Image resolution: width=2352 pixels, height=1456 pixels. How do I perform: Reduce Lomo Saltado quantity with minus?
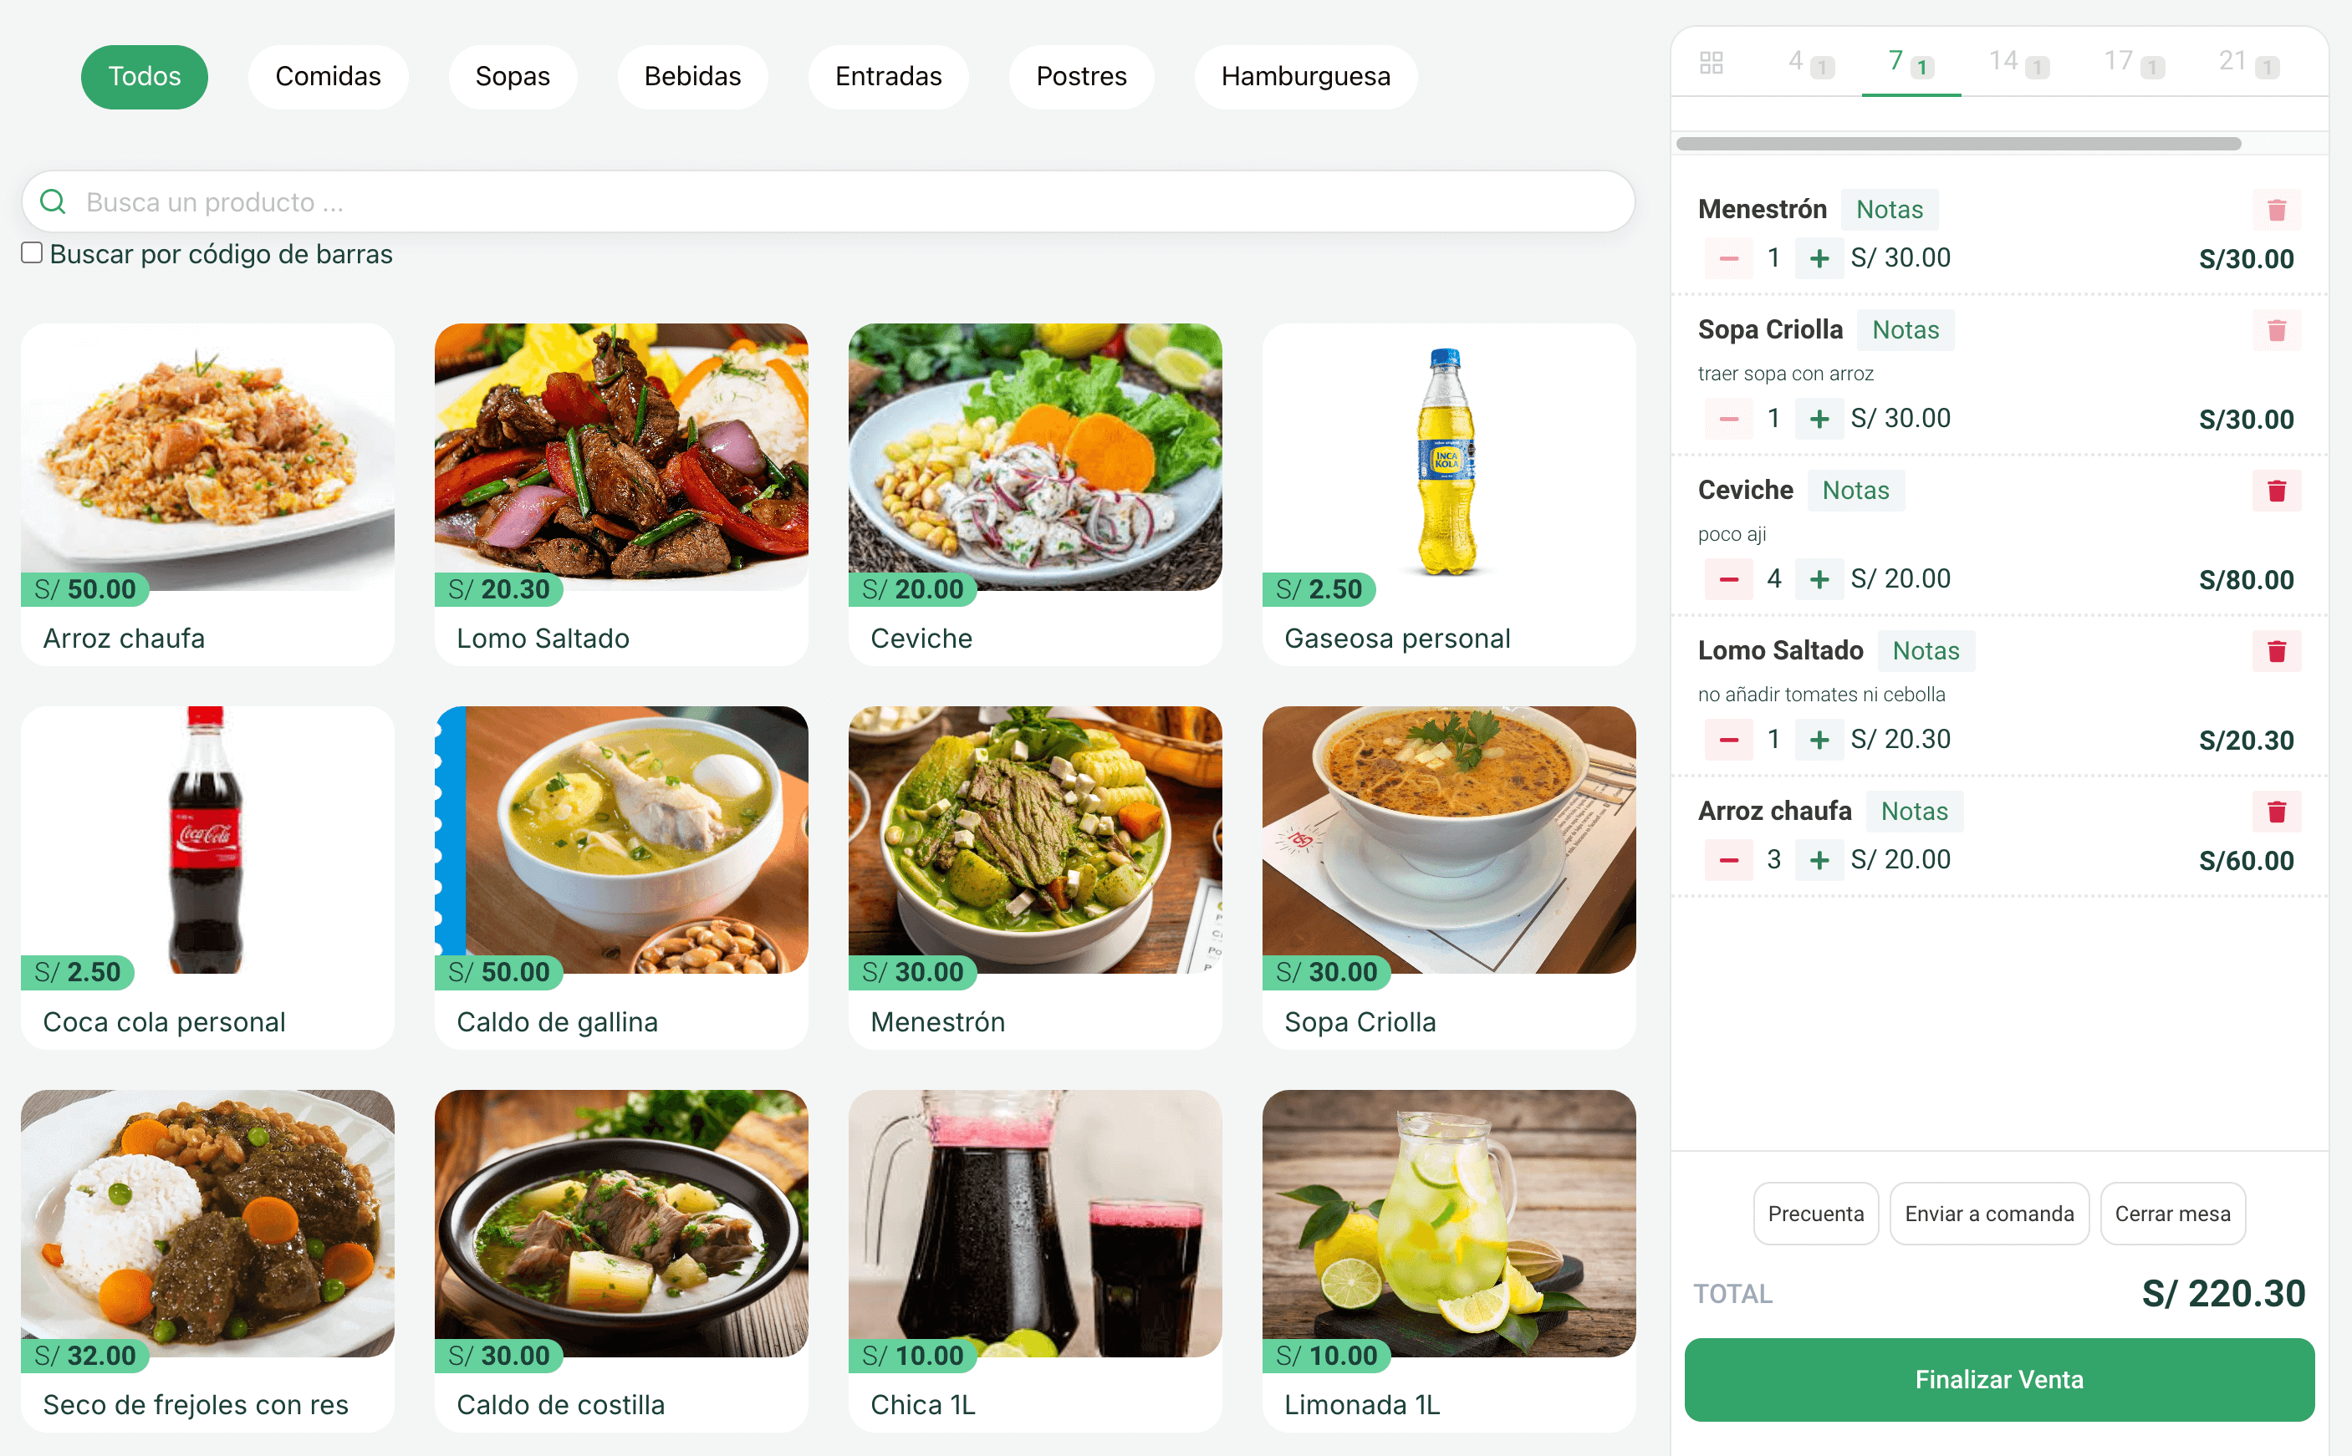click(x=1729, y=740)
